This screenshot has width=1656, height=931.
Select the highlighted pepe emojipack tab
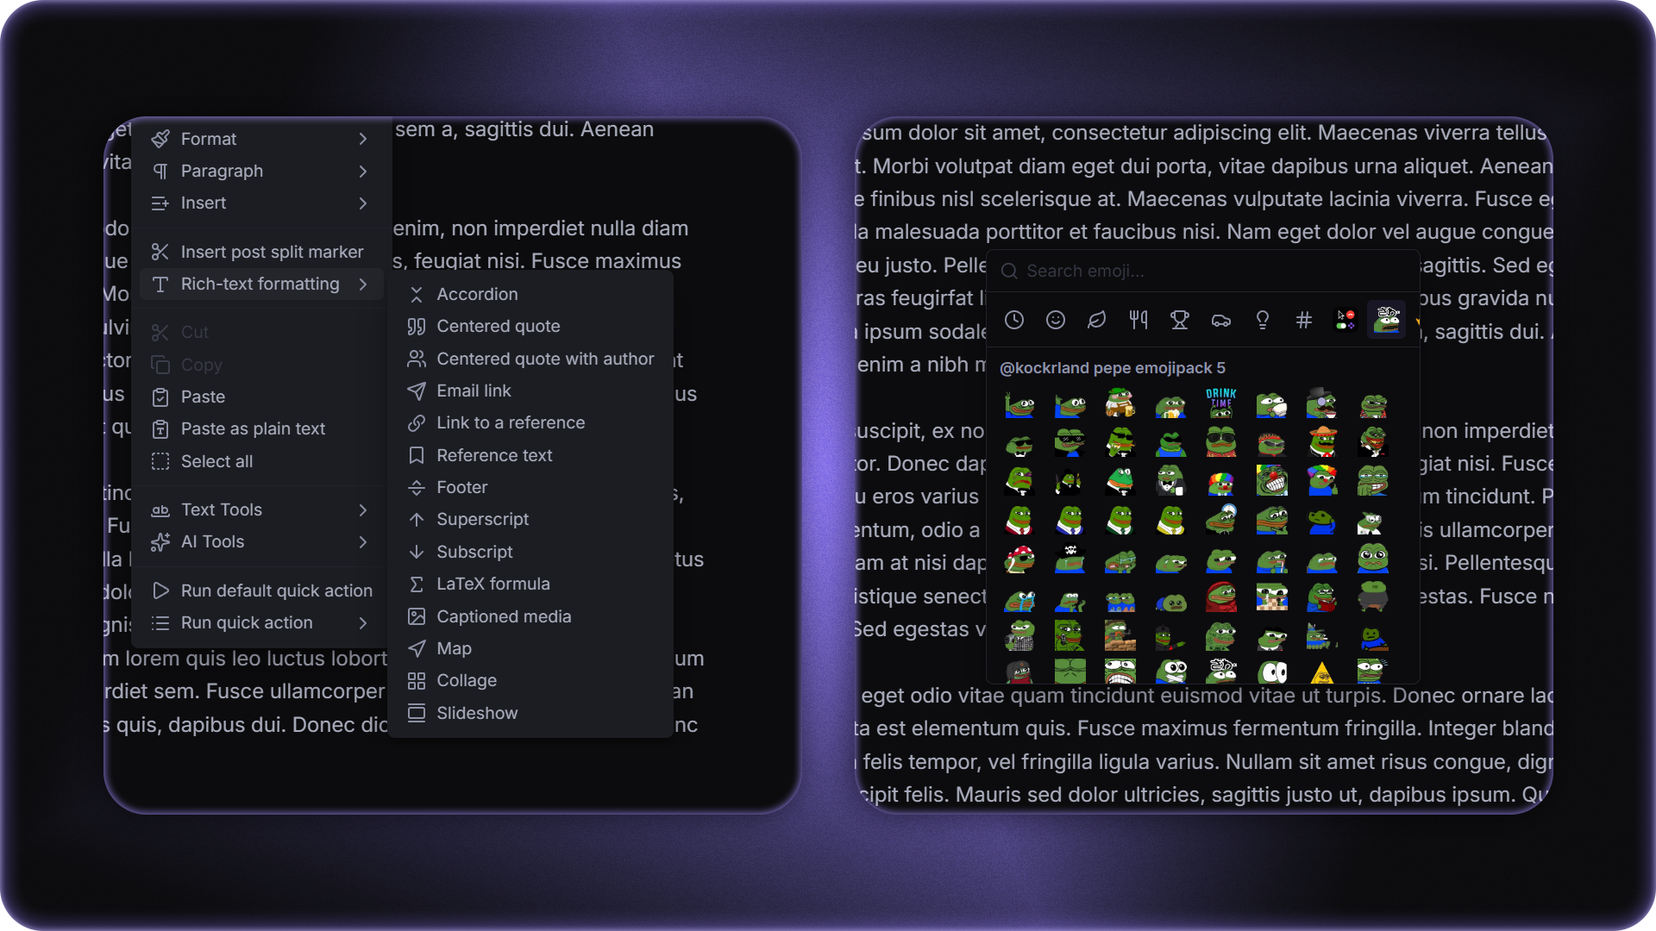click(x=1387, y=320)
